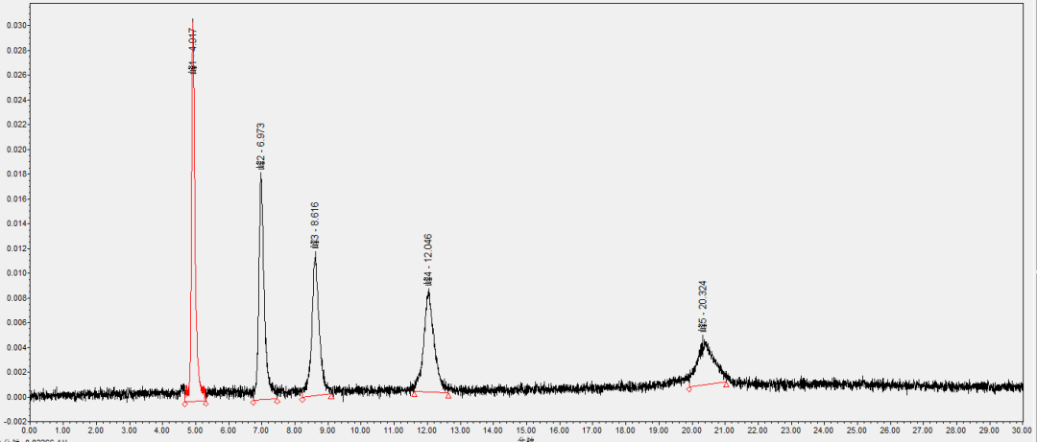Click the 10.00 x-axis tick label
The image size is (1037, 442).
pyautogui.click(x=360, y=430)
